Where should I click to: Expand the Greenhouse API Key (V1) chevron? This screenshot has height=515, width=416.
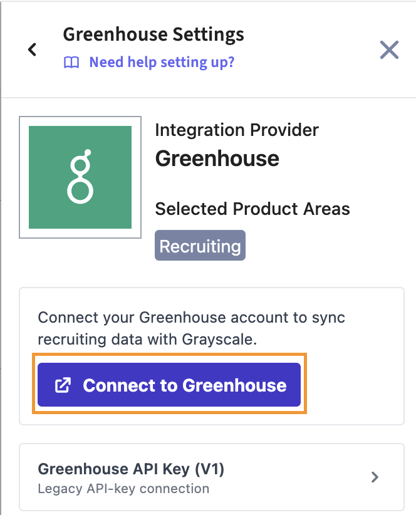click(x=375, y=477)
